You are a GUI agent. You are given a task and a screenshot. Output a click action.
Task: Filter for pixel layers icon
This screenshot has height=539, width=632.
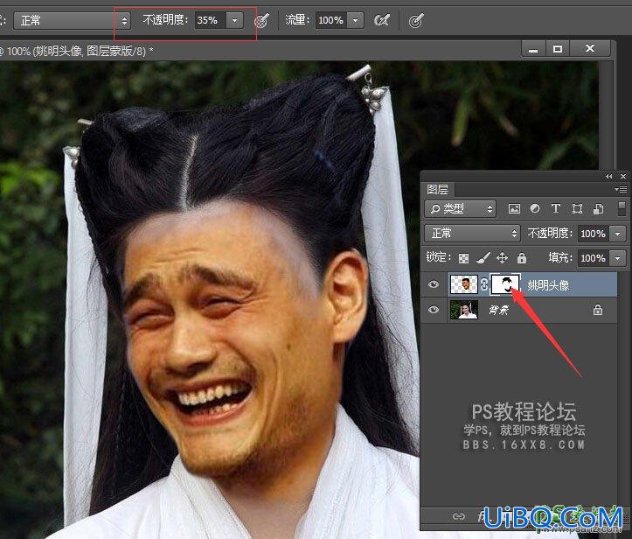[514, 208]
